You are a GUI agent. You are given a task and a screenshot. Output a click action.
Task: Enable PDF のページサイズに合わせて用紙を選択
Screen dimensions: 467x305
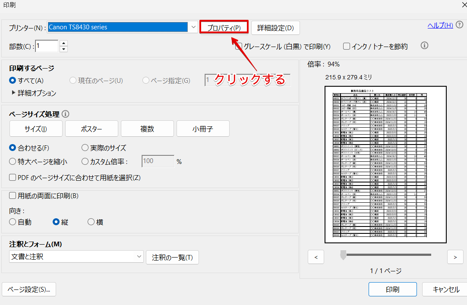13,177
